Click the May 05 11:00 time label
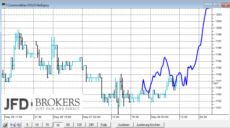The height and width of the screenshot is (128, 230). click(14, 117)
